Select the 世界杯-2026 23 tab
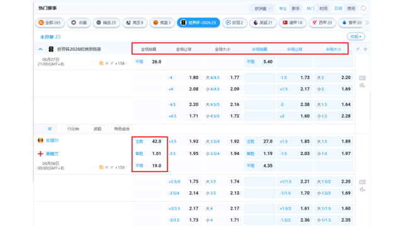 click(198, 23)
